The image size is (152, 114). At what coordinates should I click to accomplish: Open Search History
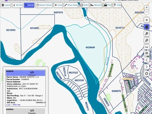pos(44,5)
